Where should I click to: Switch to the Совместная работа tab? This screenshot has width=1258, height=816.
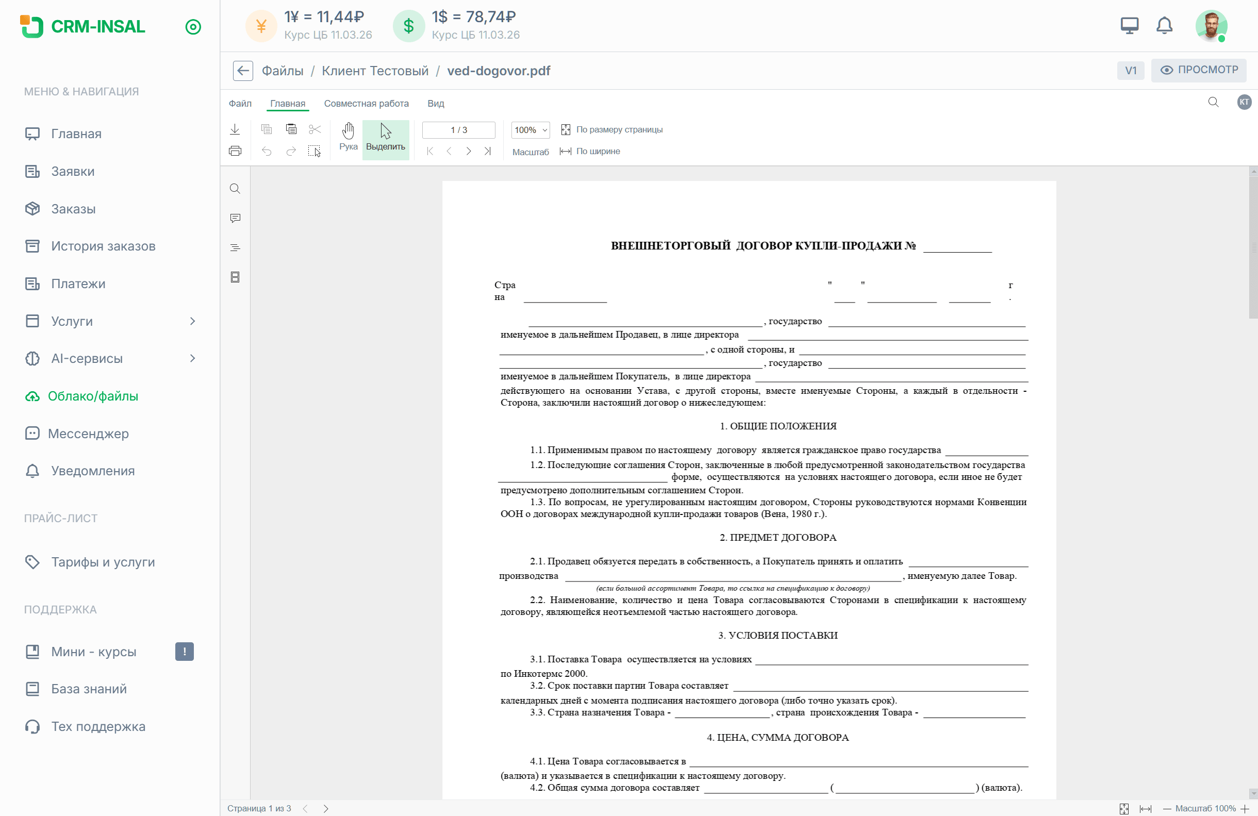pos(367,104)
